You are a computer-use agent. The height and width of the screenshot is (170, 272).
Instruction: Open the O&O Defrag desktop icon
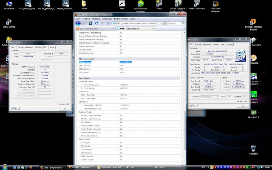click(x=9, y=23)
